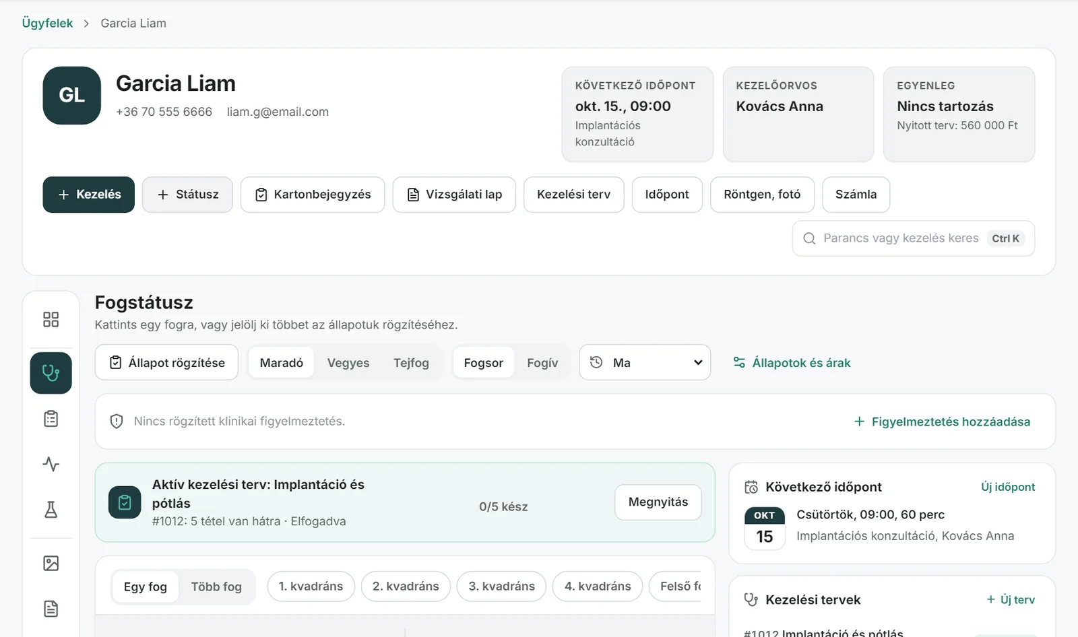
Task: Click Megnyitás on active treatment plan
Action: (658, 502)
